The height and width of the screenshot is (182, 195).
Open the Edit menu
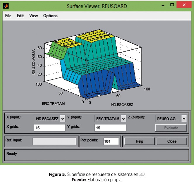[20, 16]
